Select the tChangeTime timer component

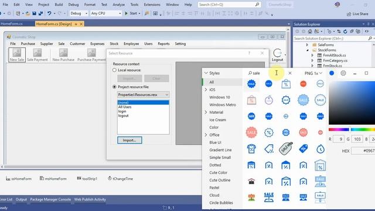[120, 178]
